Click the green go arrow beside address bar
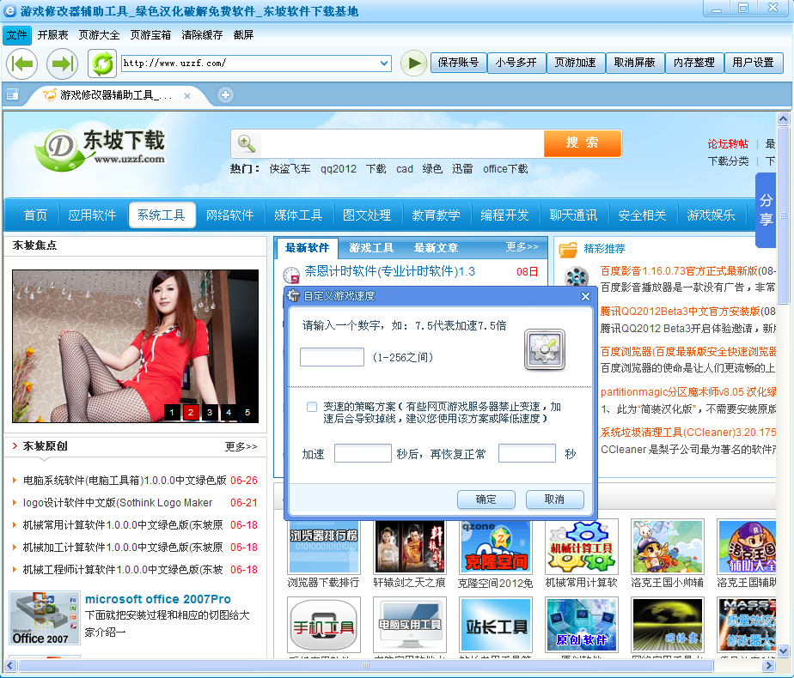The width and height of the screenshot is (794, 678). [413, 64]
